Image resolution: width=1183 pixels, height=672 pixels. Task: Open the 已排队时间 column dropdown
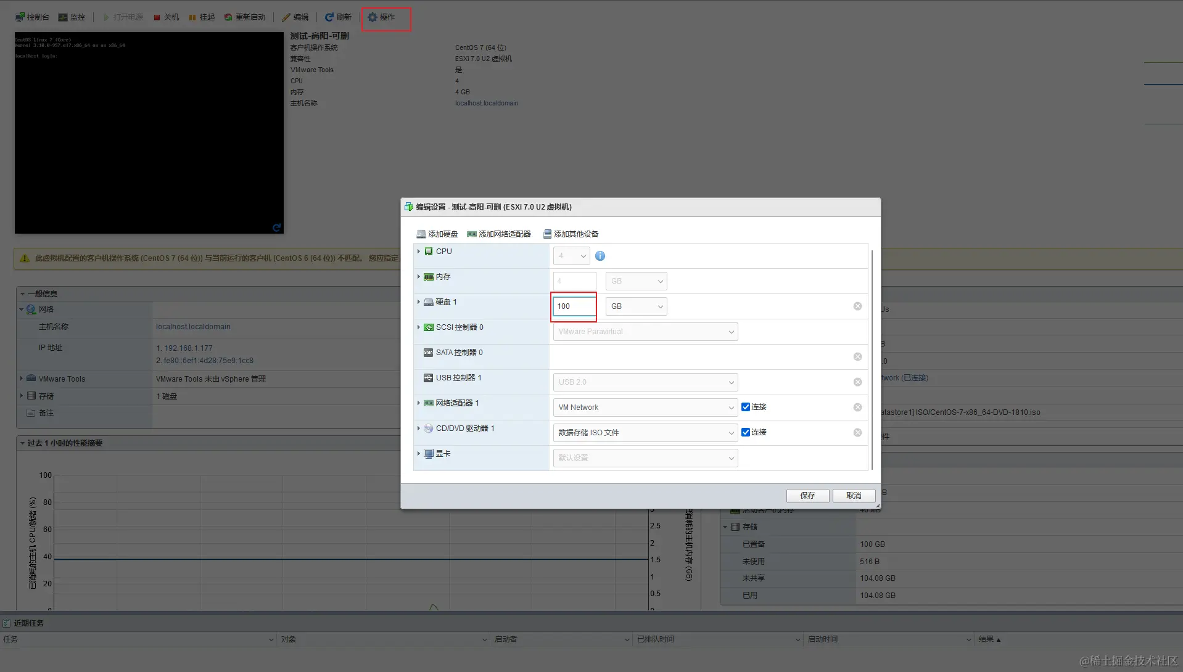tap(798, 640)
